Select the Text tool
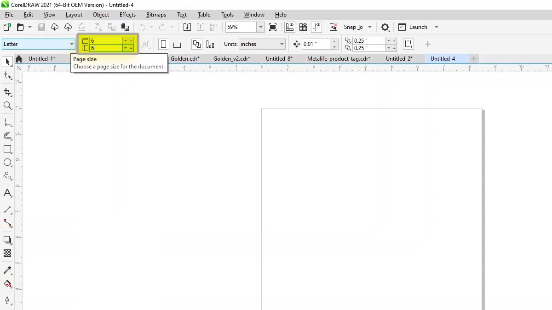The height and width of the screenshot is (310, 552). (7, 192)
